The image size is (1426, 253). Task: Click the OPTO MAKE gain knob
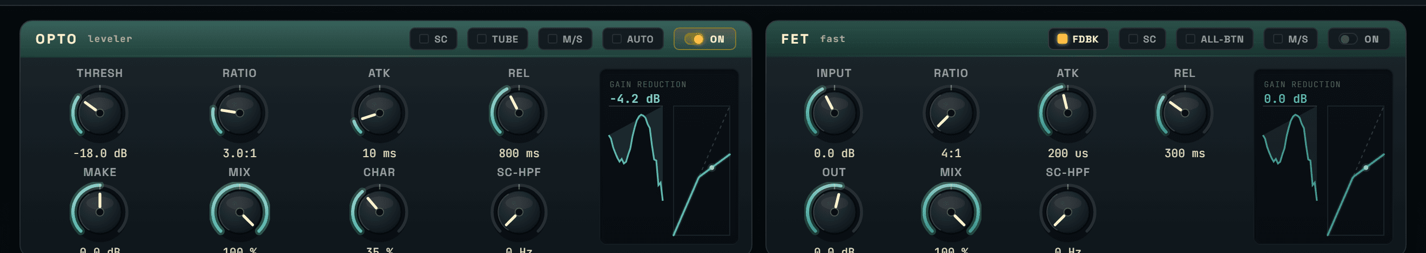point(99,212)
